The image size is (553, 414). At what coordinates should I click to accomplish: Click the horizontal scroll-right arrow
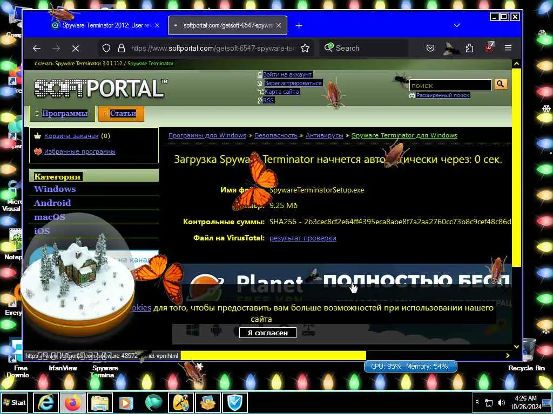point(508,356)
